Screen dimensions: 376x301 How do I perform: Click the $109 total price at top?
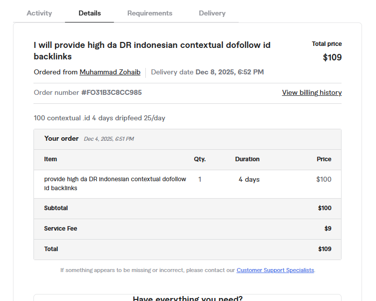332,57
